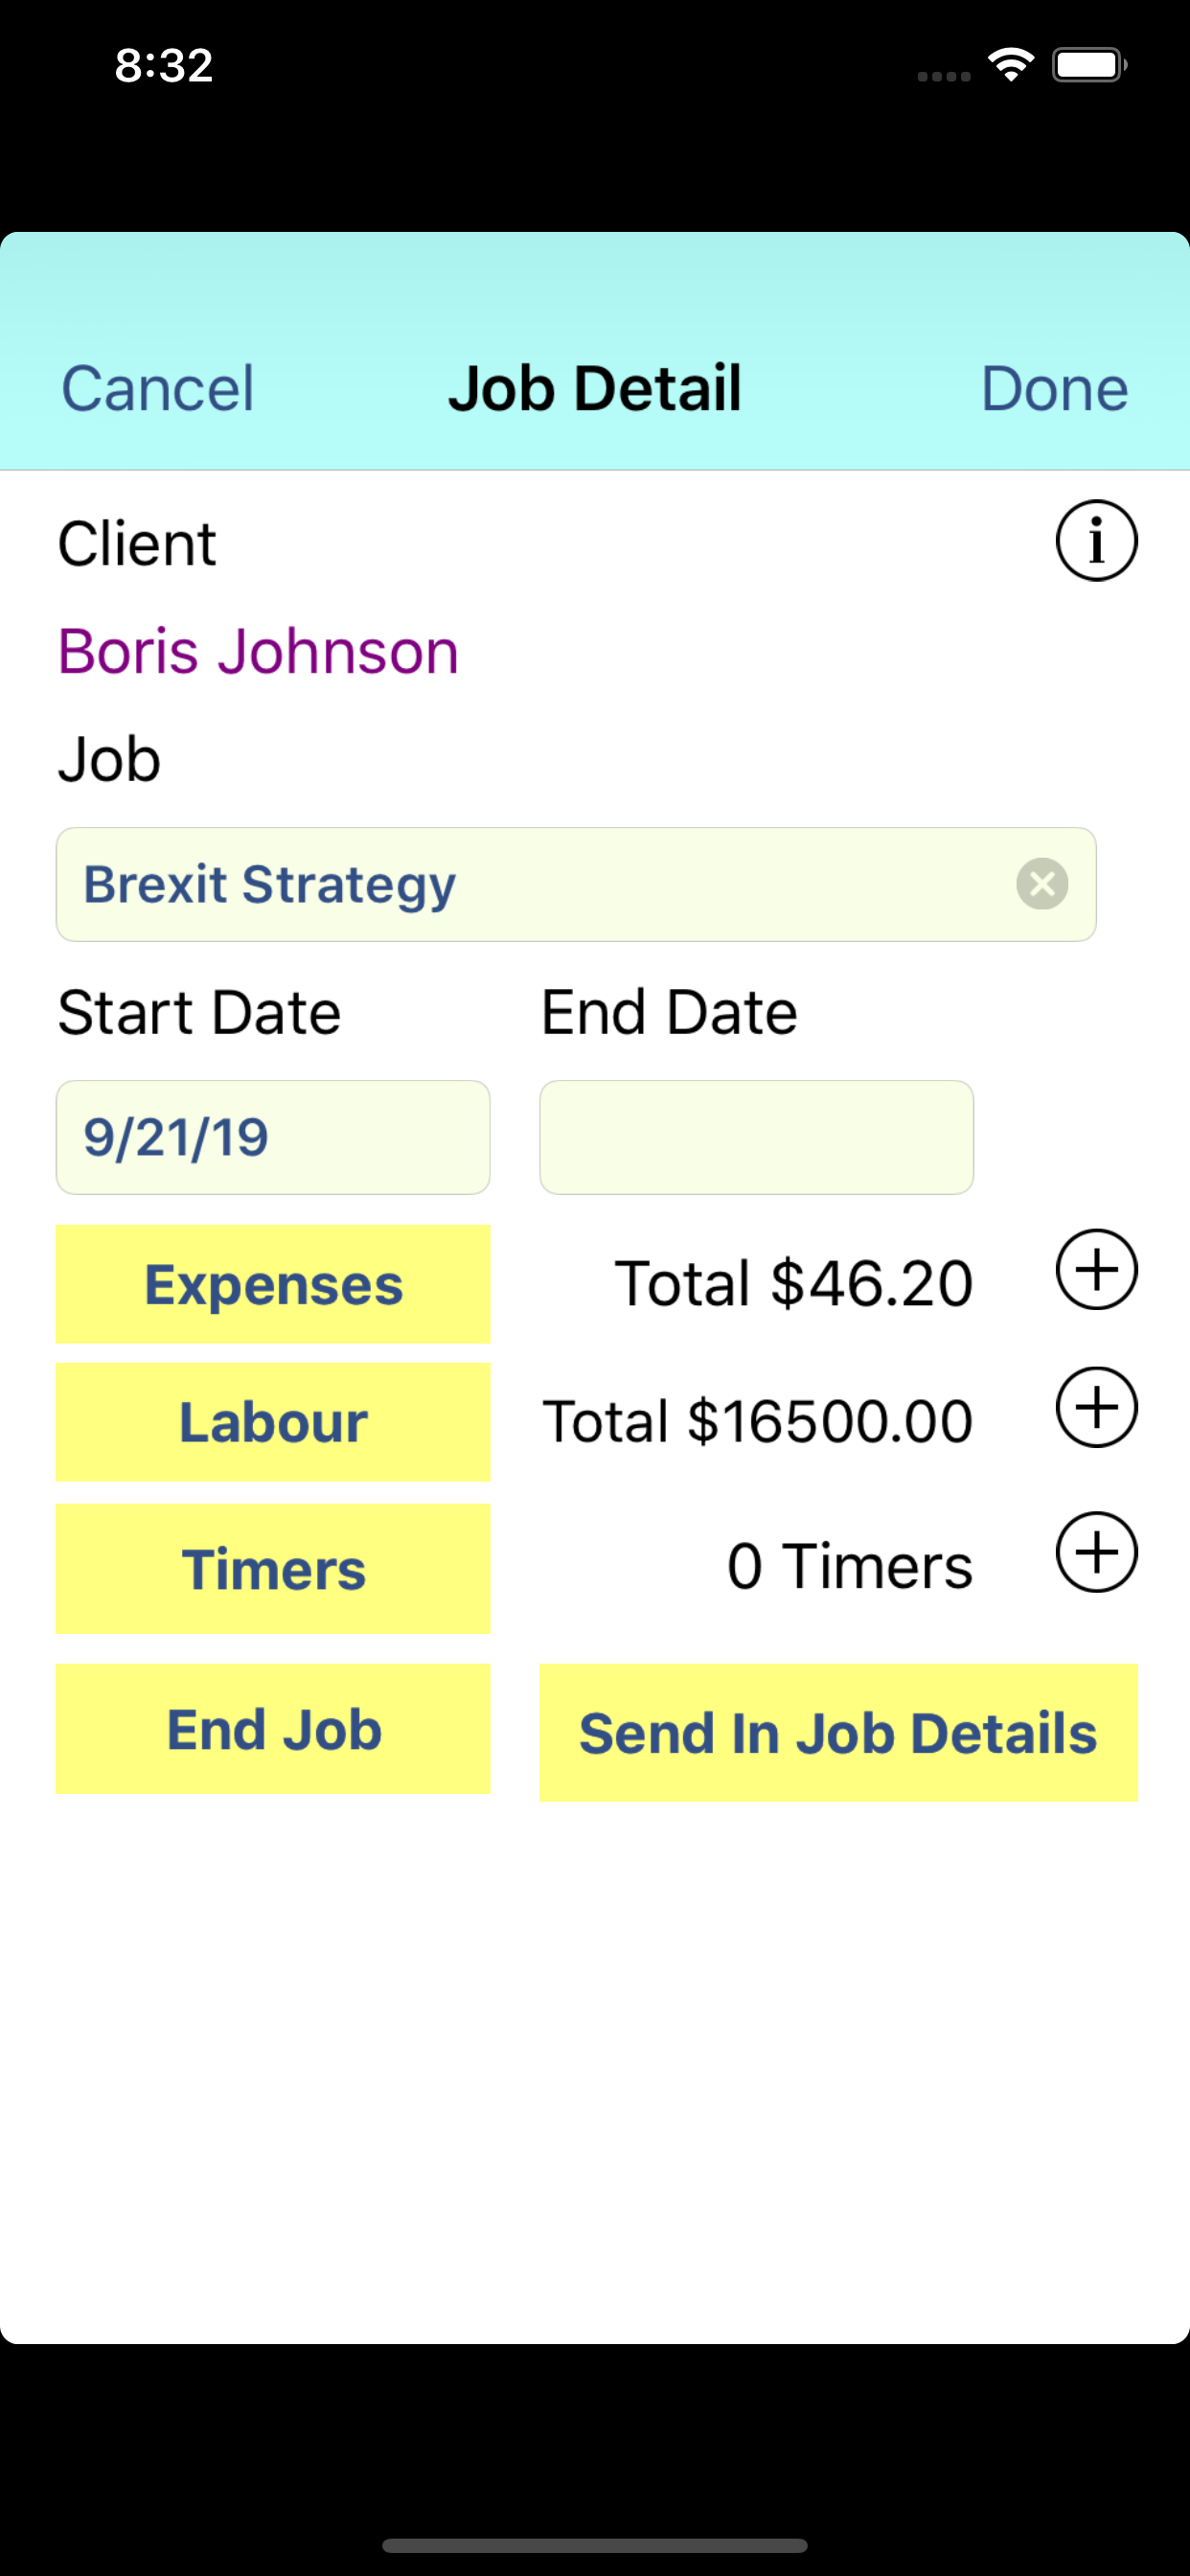Confirm changes with Done
Image resolution: width=1190 pixels, height=2576 pixels.
coord(1054,388)
